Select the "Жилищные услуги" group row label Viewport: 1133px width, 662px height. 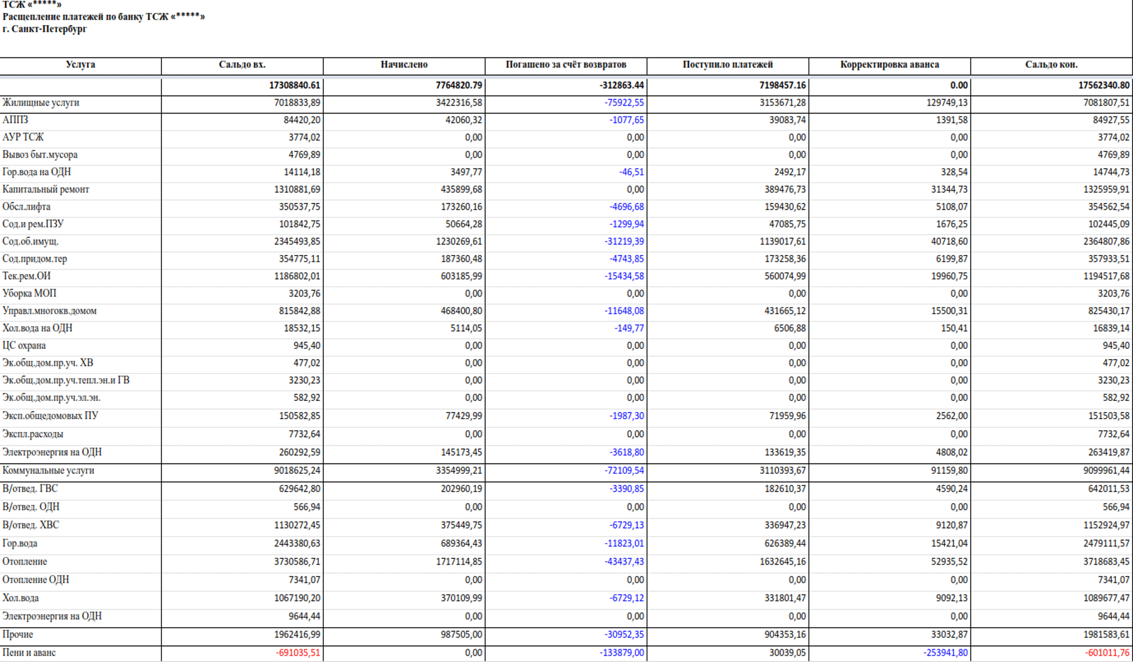[41, 103]
